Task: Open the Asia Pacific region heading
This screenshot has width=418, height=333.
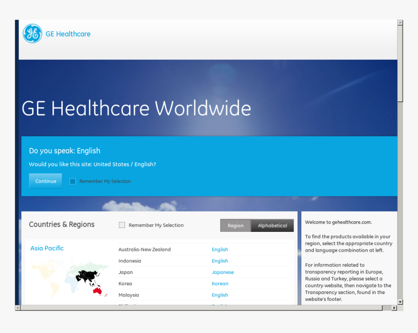Action: coord(47,248)
